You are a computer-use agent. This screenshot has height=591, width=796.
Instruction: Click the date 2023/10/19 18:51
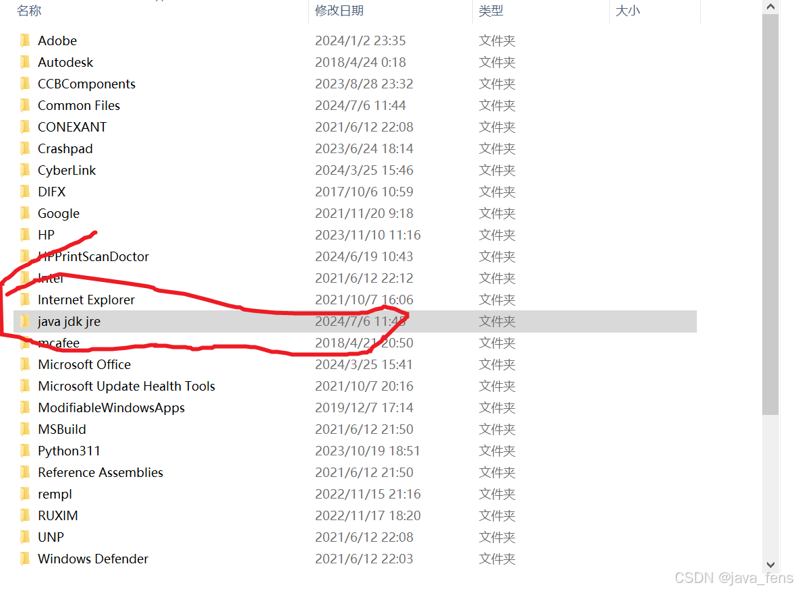tap(368, 451)
